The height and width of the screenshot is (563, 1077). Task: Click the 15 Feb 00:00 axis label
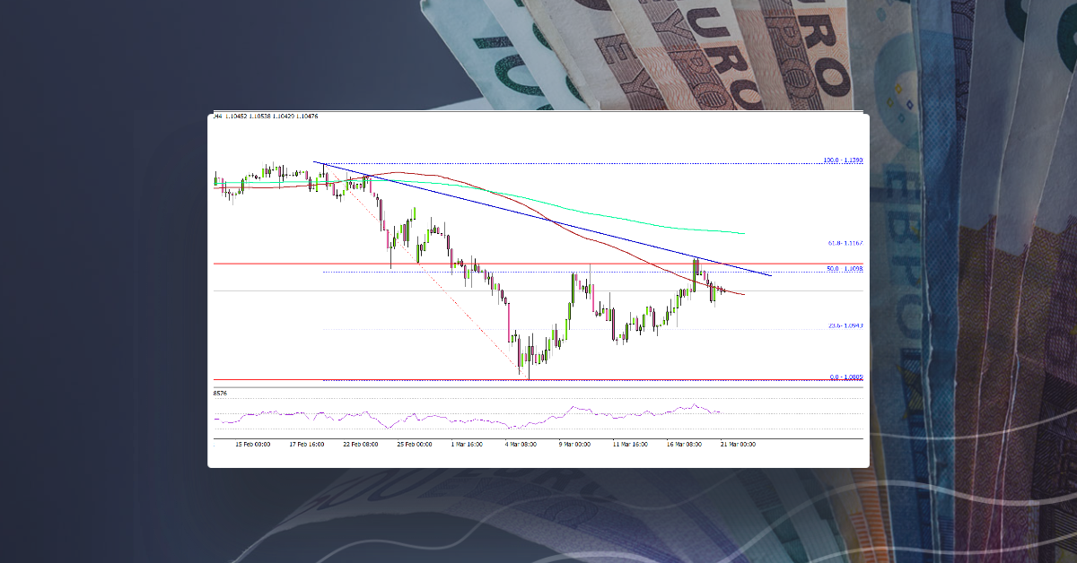tap(254, 442)
